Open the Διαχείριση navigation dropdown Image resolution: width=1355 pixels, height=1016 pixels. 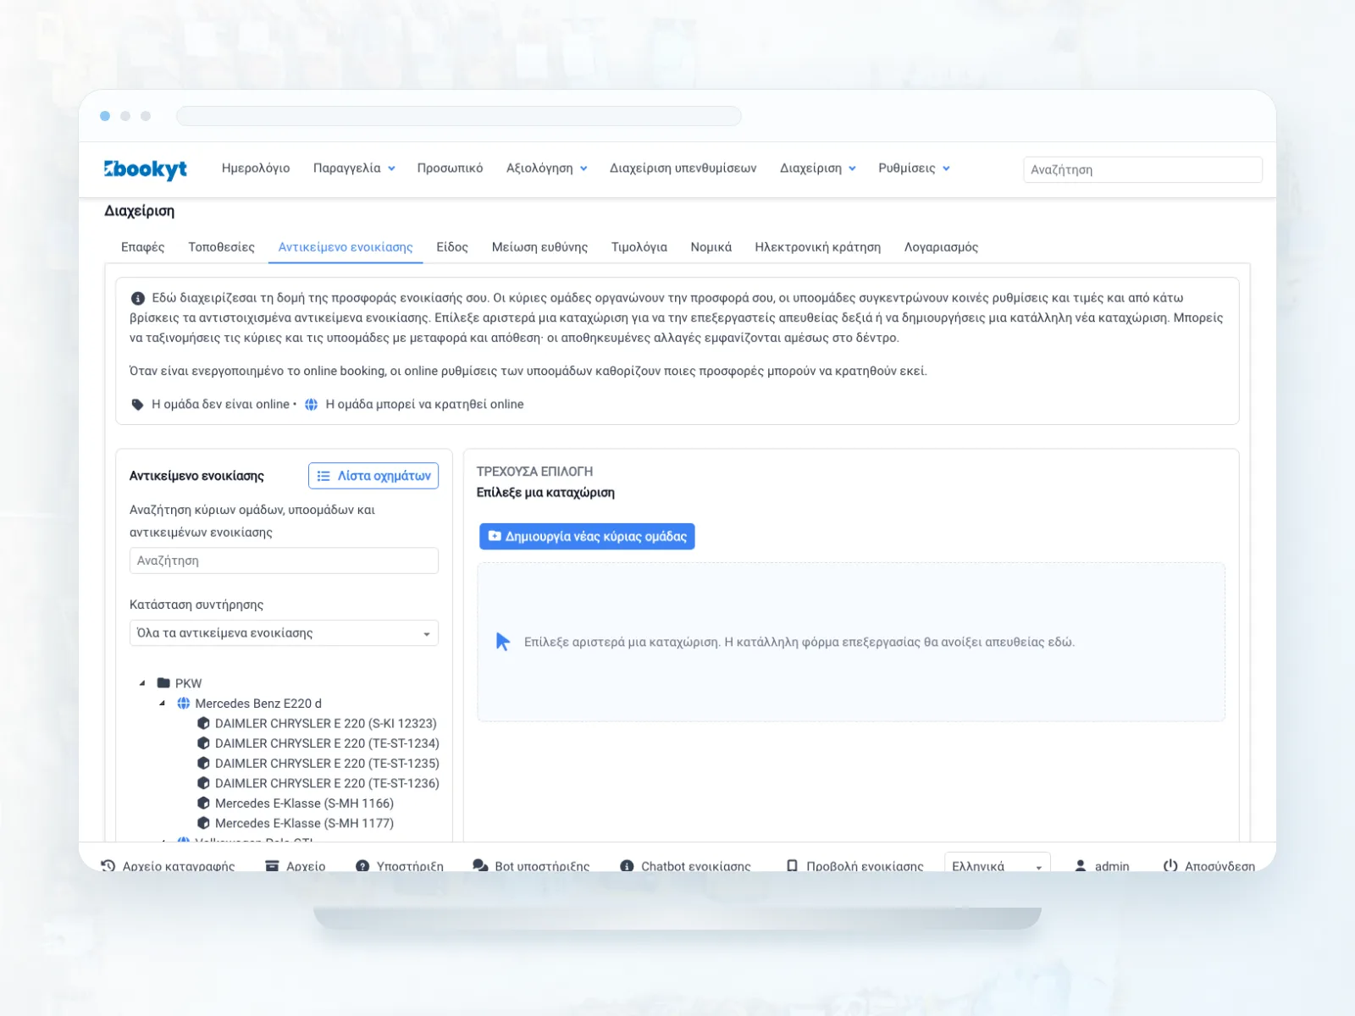pos(818,168)
